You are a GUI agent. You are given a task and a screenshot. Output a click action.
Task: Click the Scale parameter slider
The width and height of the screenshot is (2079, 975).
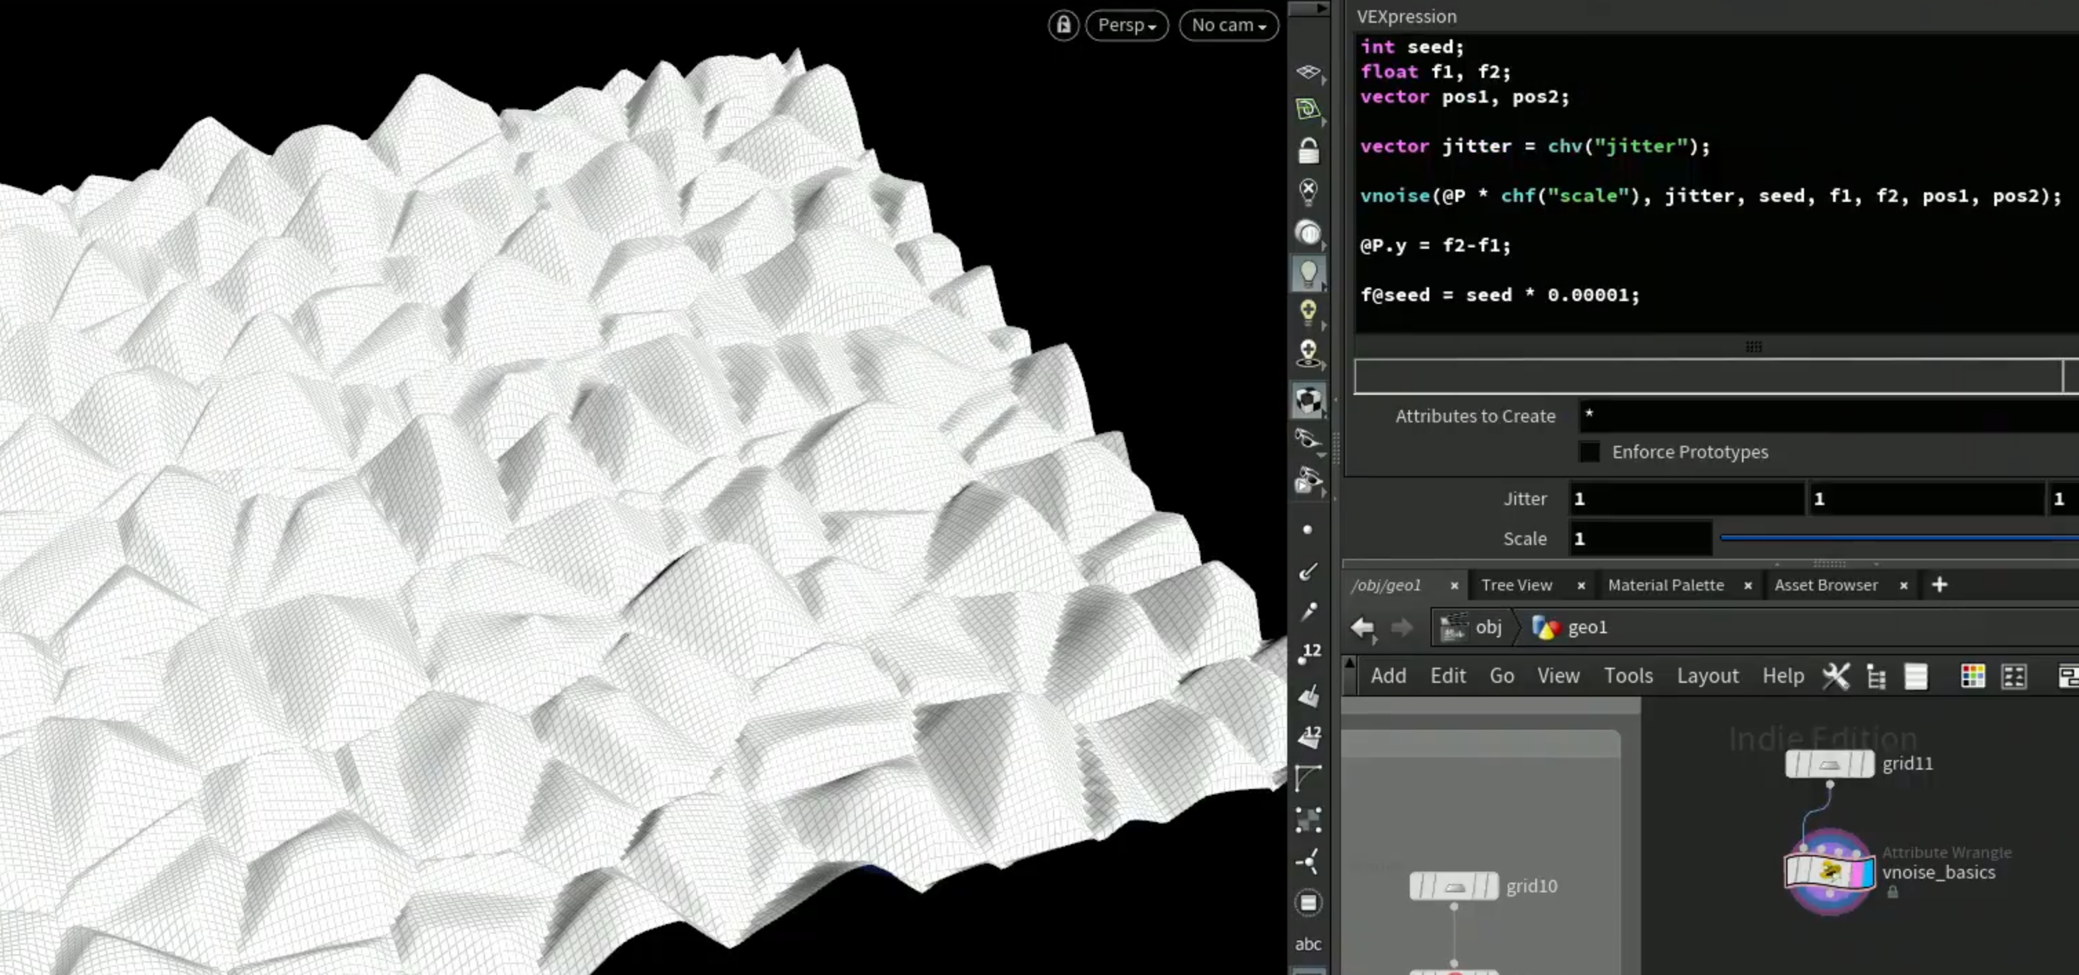pos(1898,537)
